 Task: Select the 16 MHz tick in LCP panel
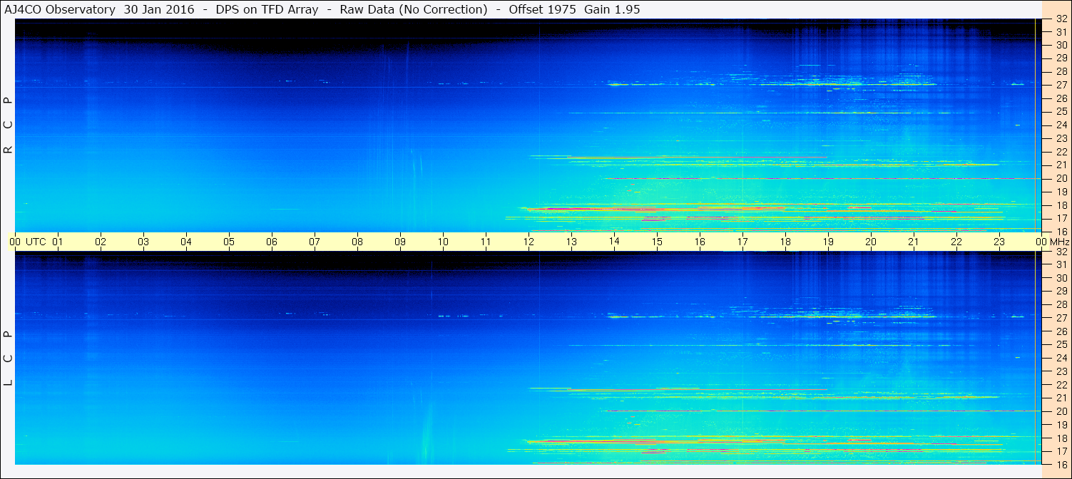1061,464
